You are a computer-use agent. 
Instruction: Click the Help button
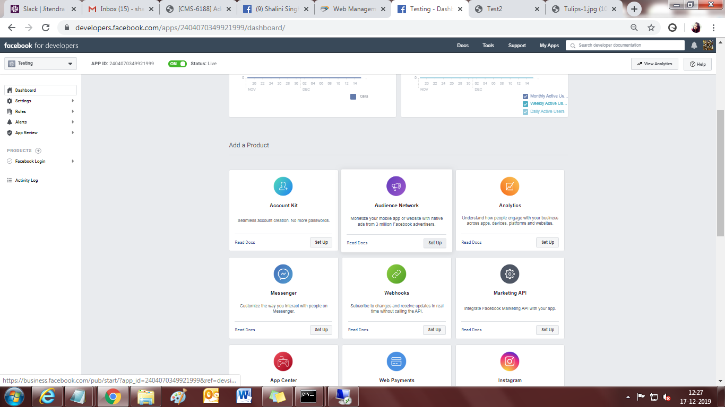point(697,64)
